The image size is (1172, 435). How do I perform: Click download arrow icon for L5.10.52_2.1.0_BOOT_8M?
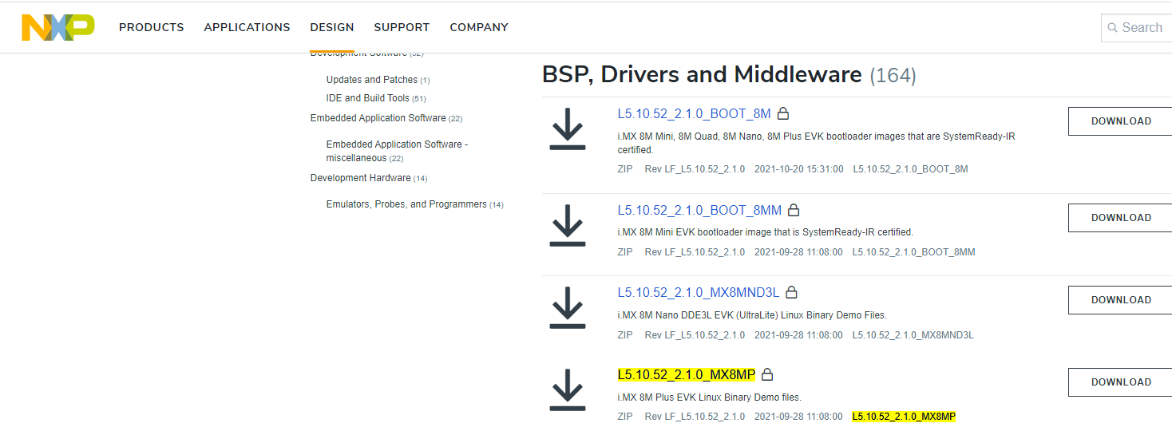(x=568, y=129)
